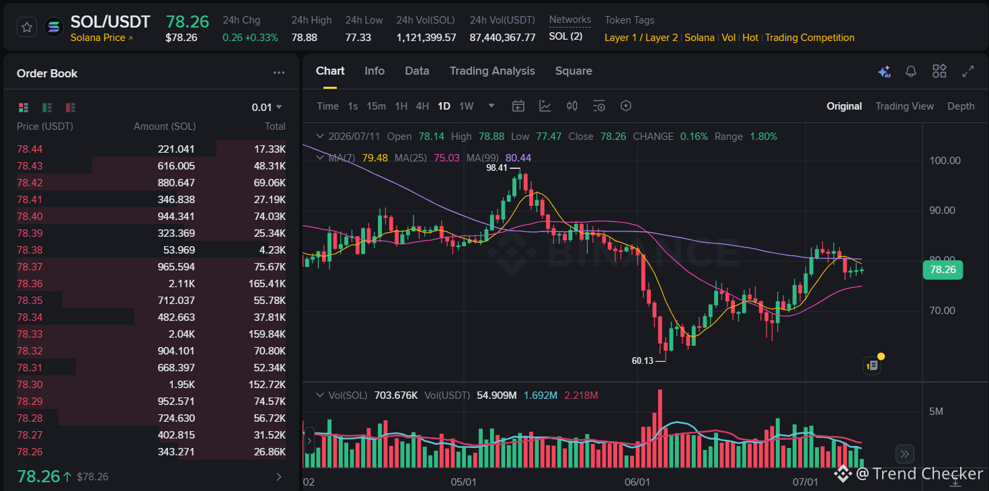Open the Data tab

click(x=417, y=71)
